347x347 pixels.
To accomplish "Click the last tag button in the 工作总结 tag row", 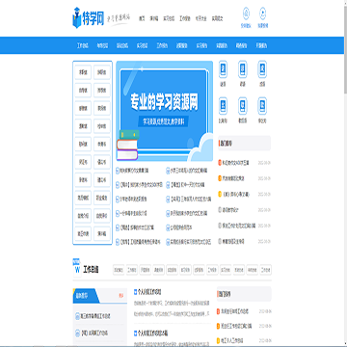I will pyautogui.click(x=266, y=270).
